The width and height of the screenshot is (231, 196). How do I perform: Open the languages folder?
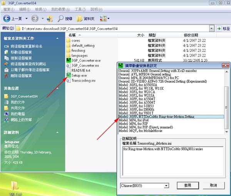pyautogui.click(x=79, y=55)
